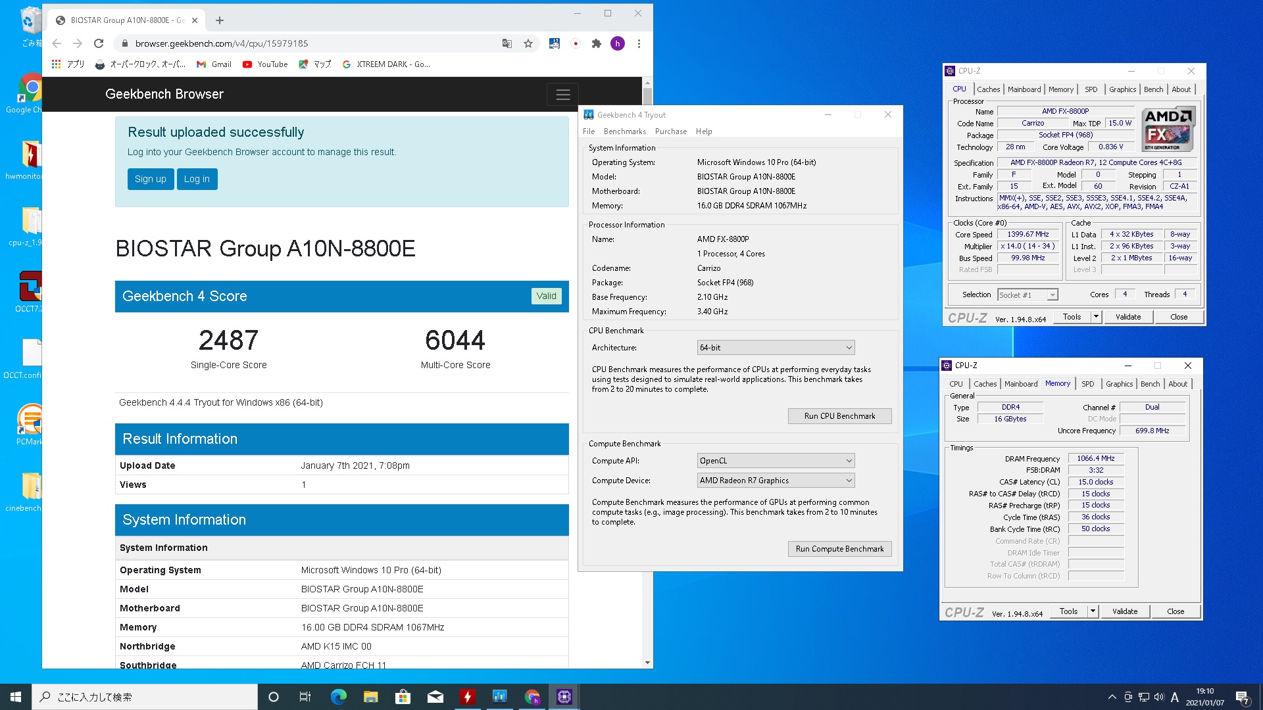The height and width of the screenshot is (710, 1263).
Task: Switch to Mainboard tab in top CPU-Z window
Action: tap(1024, 89)
